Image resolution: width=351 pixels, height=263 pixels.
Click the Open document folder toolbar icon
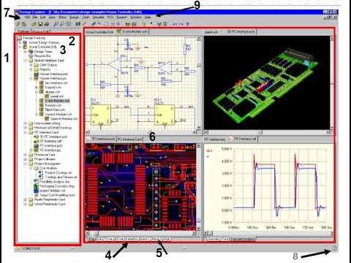pos(34,24)
